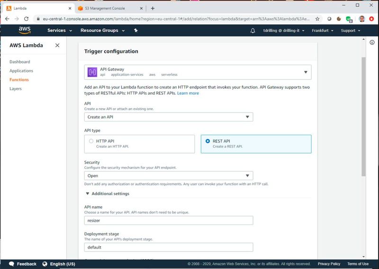
Task: Click the AWS Lambda sidebar title
Action: 26,45
